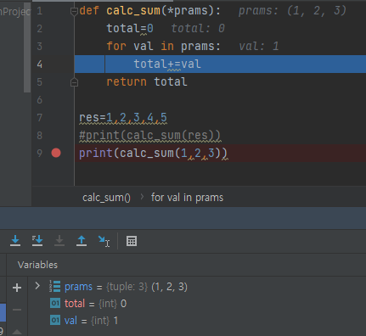Viewport: 366px width, 336px height.
Task: Click the int type icon beside val
Action: pos(55,321)
